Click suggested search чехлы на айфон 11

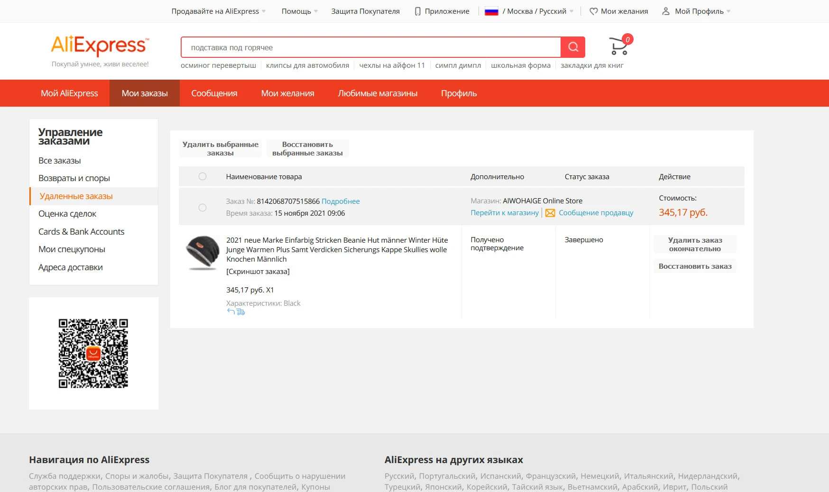pos(392,65)
